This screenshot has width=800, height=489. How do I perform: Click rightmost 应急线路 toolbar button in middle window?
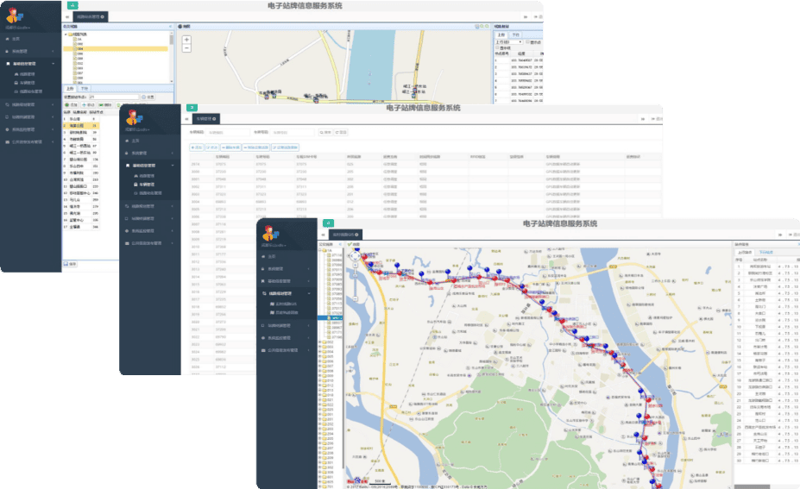click(x=285, y=147)
